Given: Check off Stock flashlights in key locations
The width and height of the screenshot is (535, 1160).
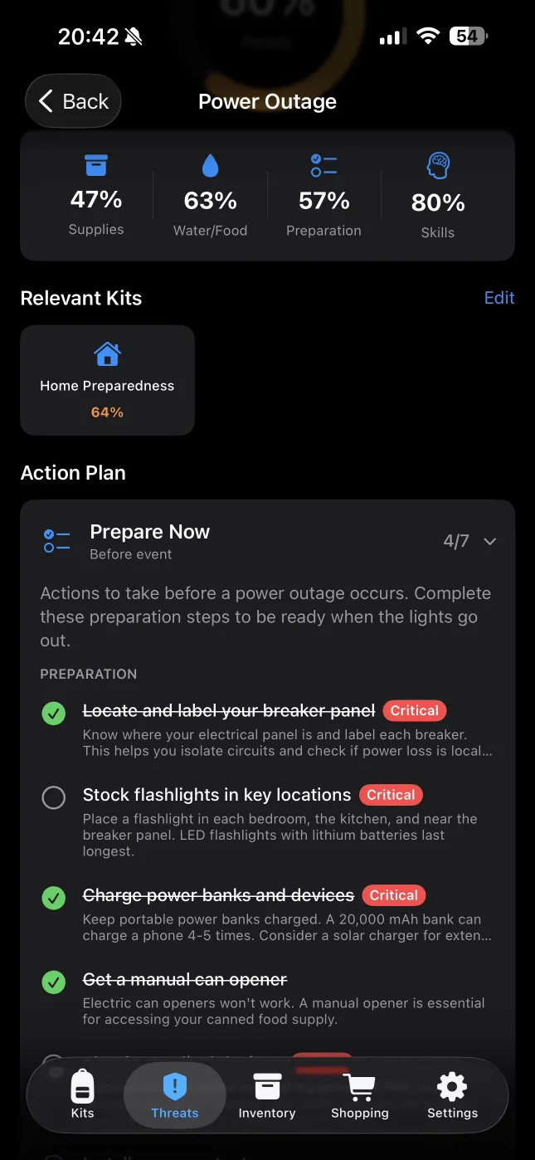Looking at the screenshot, I should pyautogui.click(x=53, y=797).
